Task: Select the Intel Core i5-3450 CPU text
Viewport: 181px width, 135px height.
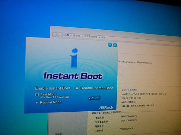Action: 144,94
